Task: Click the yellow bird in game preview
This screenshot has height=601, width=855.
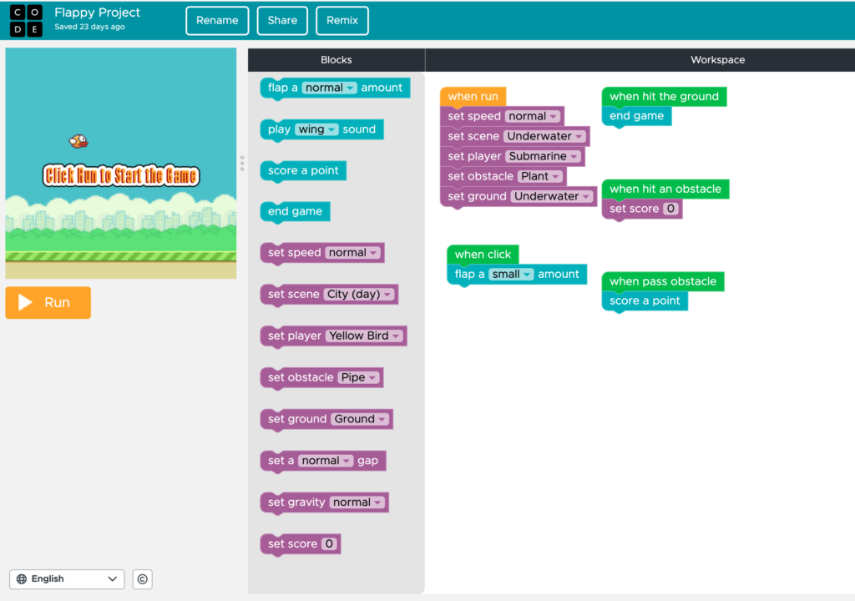Action: click(78, 141)
